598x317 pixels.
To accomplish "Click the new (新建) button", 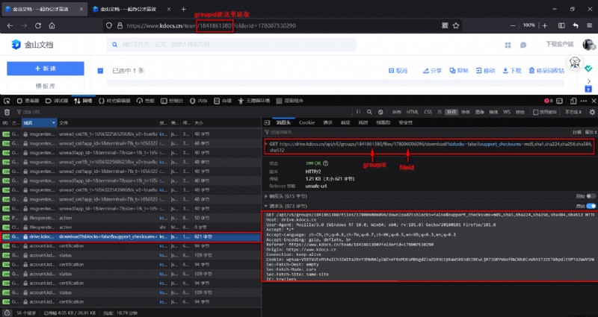I will [x=46, y=69].
